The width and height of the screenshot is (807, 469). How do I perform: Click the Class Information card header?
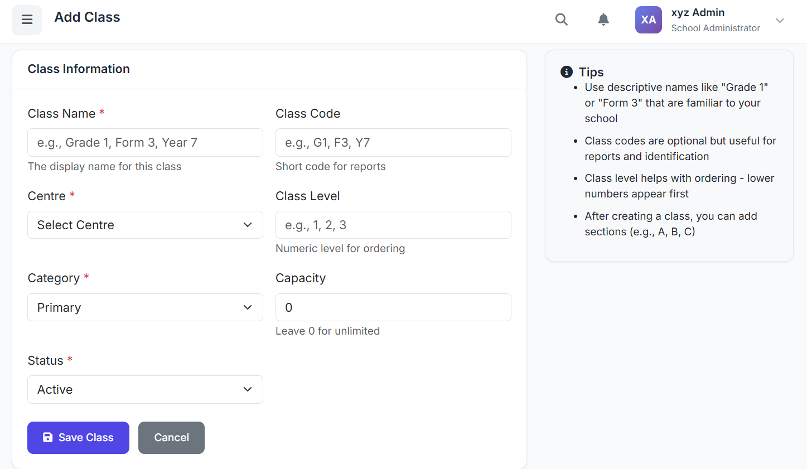79,69
